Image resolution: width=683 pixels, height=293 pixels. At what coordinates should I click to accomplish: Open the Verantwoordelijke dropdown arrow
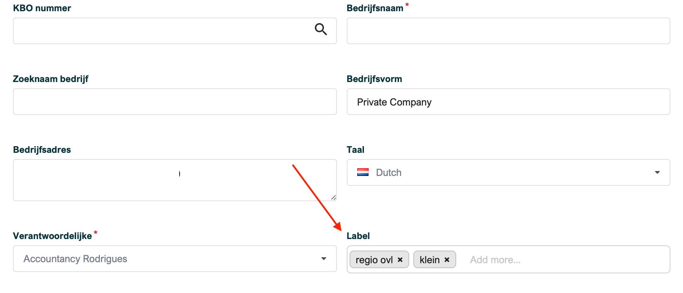(x=324, y=259)
